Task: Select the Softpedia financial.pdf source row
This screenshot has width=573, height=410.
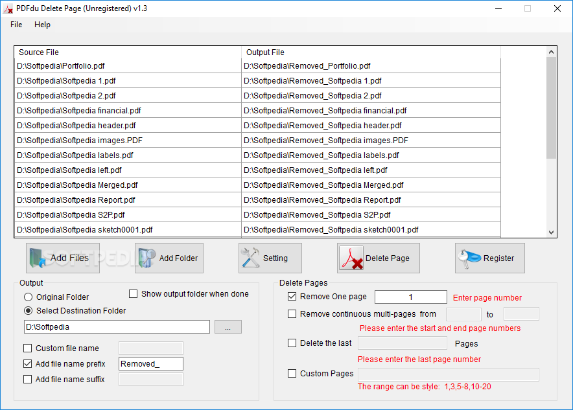Action: click(128, 111)
